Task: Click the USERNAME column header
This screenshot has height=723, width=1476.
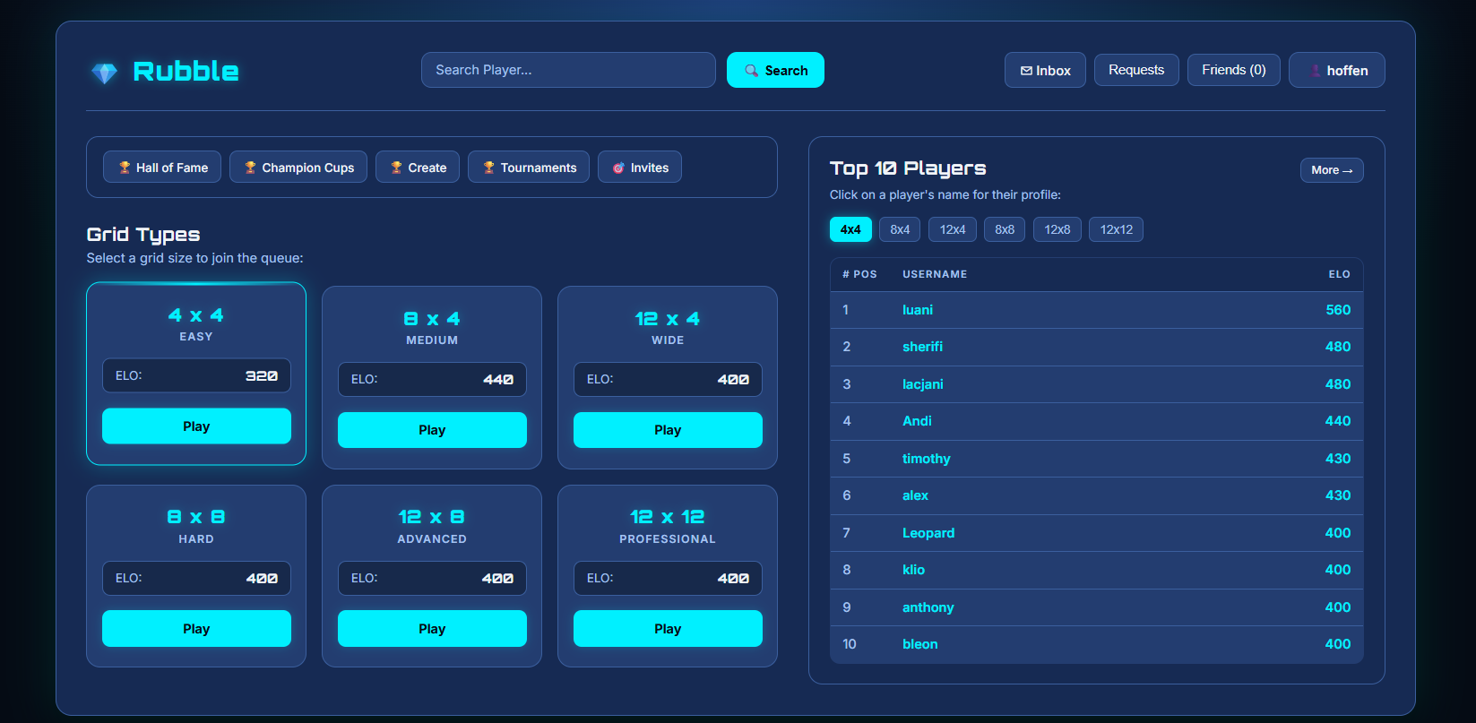Action: click(935, 274)
